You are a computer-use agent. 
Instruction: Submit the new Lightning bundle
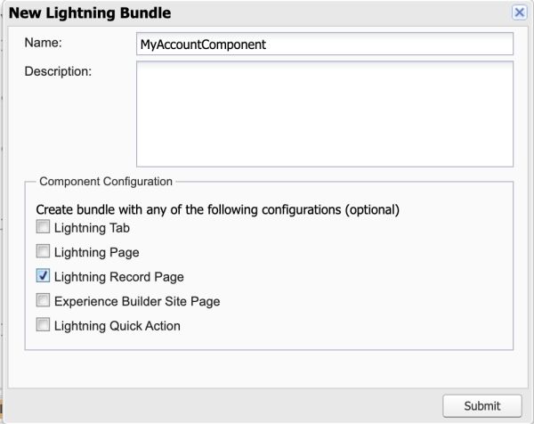[481, 405]
